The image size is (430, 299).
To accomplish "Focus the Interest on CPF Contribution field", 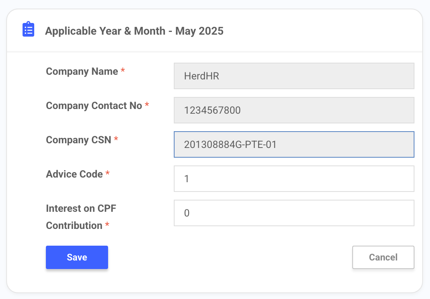I will tap(294, 213).
